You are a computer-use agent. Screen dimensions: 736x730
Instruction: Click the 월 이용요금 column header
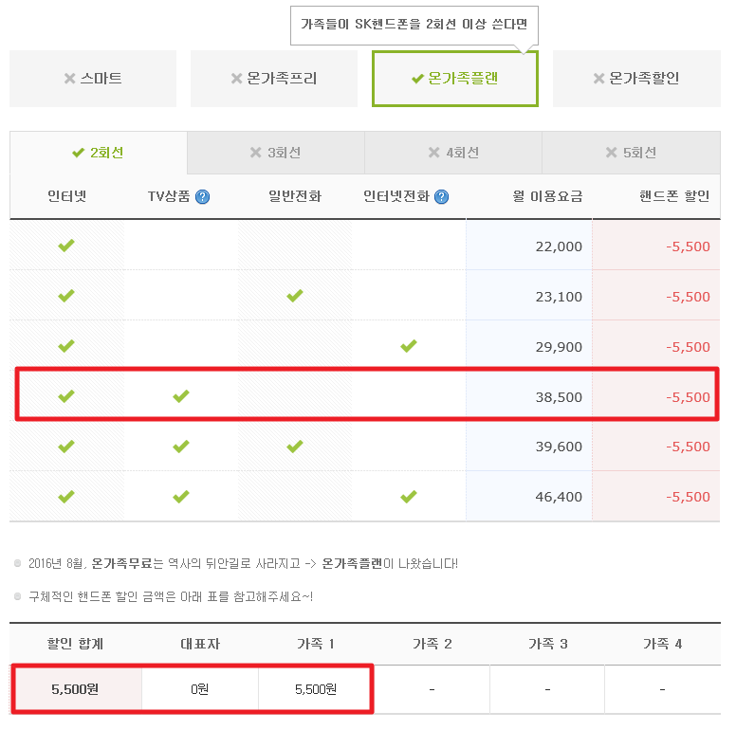coord(547,197)
